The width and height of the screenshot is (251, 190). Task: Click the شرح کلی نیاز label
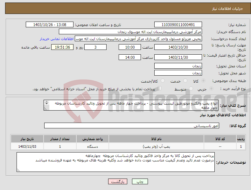pyautogui.click(x=233, y=105)
